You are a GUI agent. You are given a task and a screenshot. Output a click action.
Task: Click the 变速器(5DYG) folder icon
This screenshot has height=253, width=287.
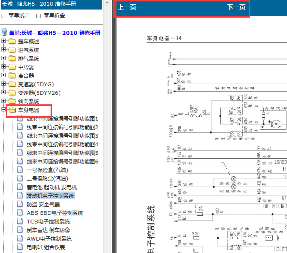12,84
